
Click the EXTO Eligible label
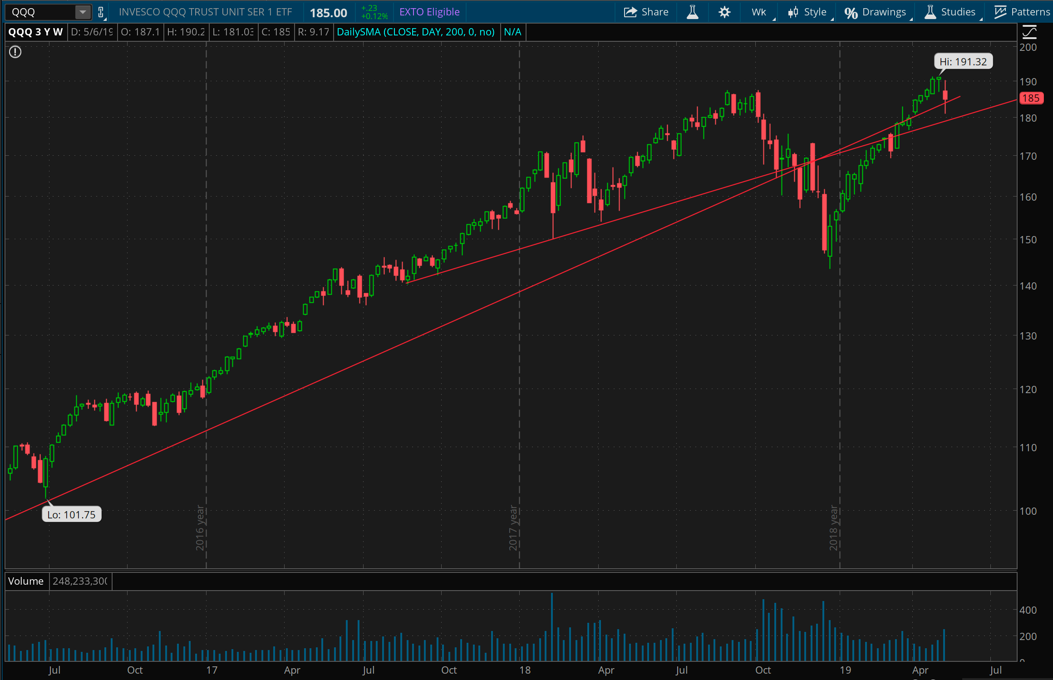coord(429,12)
